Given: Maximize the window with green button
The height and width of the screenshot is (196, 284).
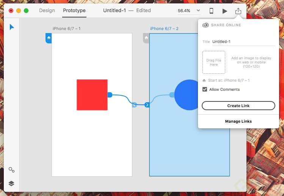Looking at the screenshot, I should (x=26, y=11).
